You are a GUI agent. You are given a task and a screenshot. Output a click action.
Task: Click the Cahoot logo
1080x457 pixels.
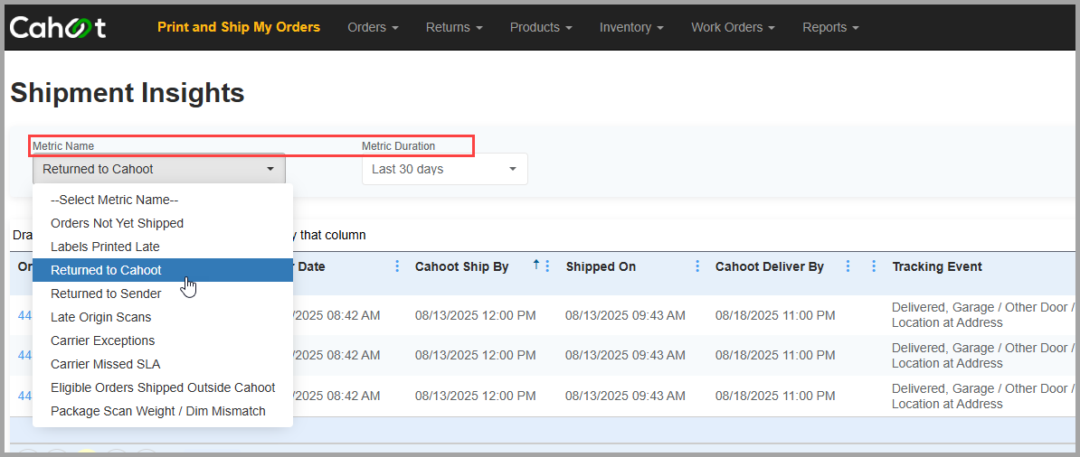click(57, 27)
